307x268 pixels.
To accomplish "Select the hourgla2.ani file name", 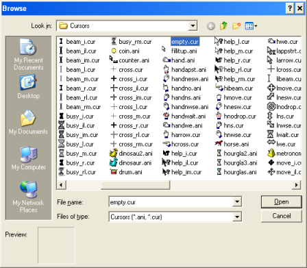I will coord(241,154).
